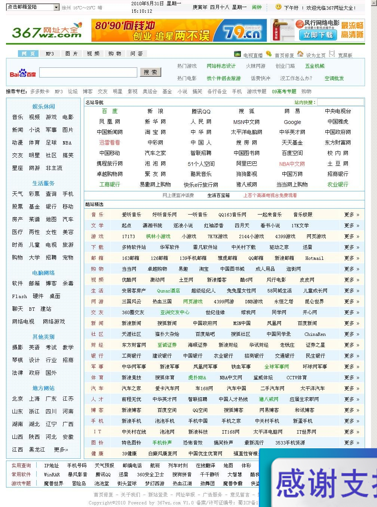The image size is (377, 507).
Task: Open the 奥运会 link in 推荐专栏
Action: (x=150, y=91)
